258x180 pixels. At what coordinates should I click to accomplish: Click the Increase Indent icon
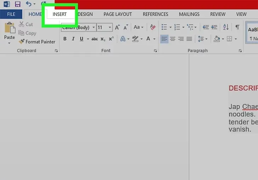(214, 27)
